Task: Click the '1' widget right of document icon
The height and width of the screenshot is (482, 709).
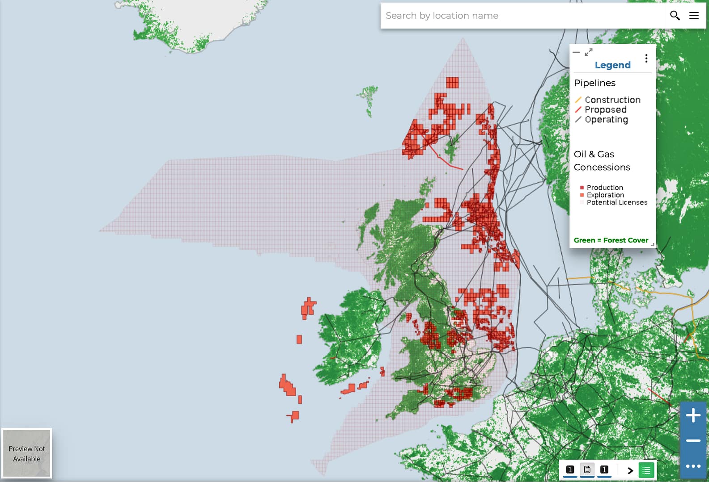Action: click(x=604, y=469)
